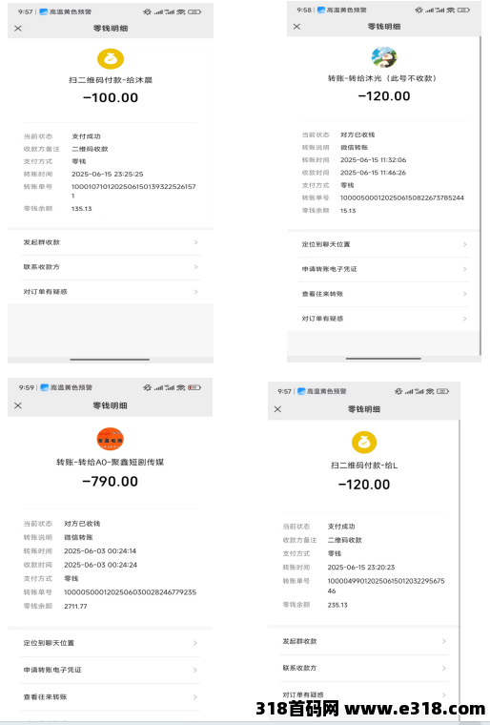Select the receipt time 2025-06-03 00:24:24
This screenshot has height=725, width=490.
(x=100, y=565)
